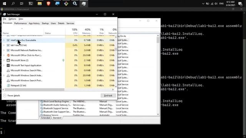
Task: Open Task View on taskbar
Action: coord(22,3)
